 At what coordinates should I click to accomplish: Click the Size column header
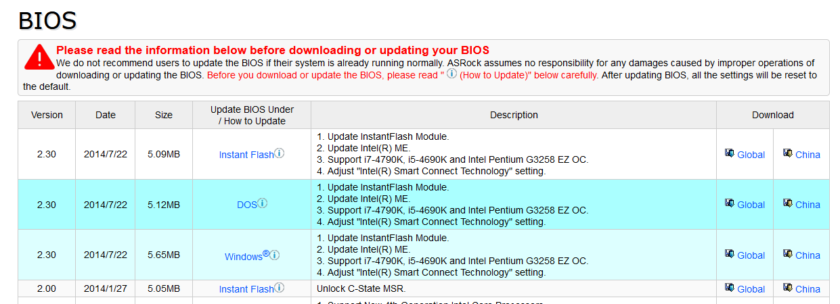tap(164, 115)
